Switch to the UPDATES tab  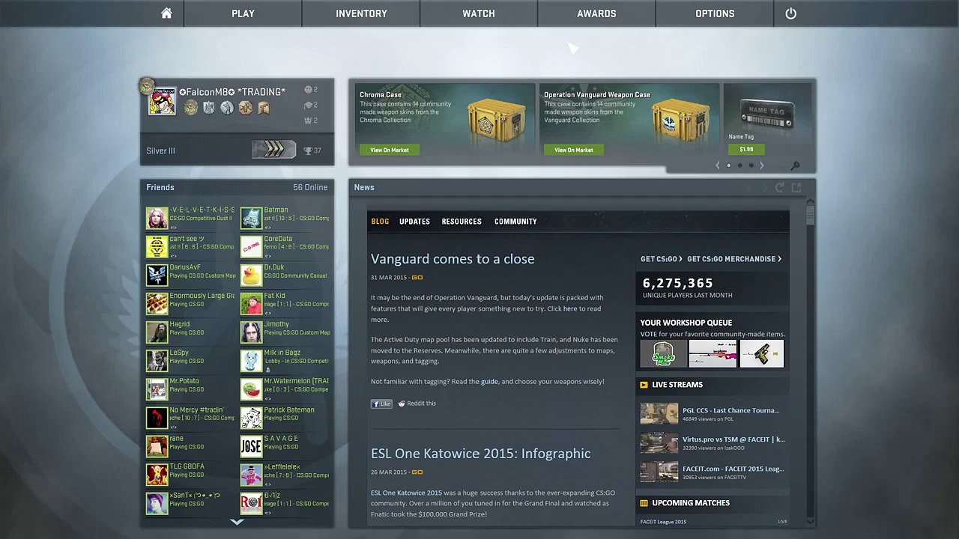click(414, 222)
